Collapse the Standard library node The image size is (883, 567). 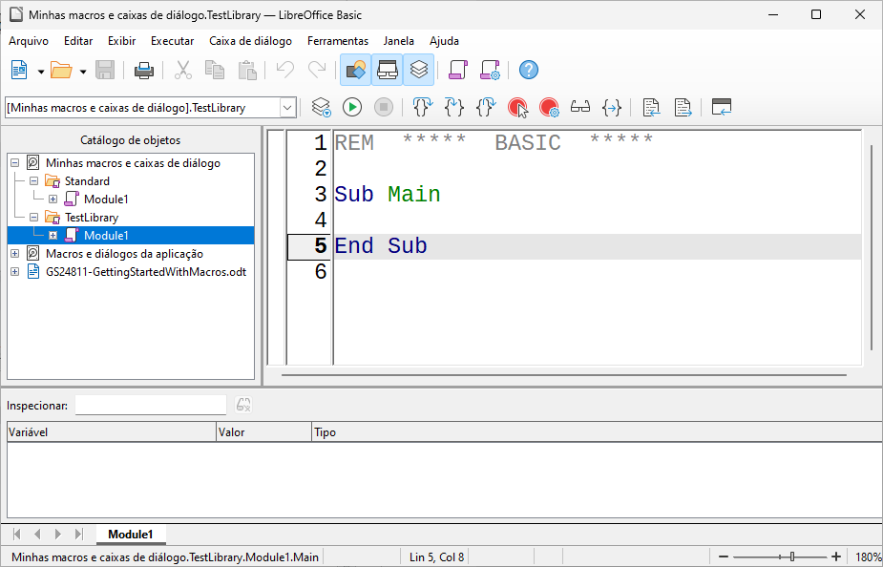[x=33, y=180]
